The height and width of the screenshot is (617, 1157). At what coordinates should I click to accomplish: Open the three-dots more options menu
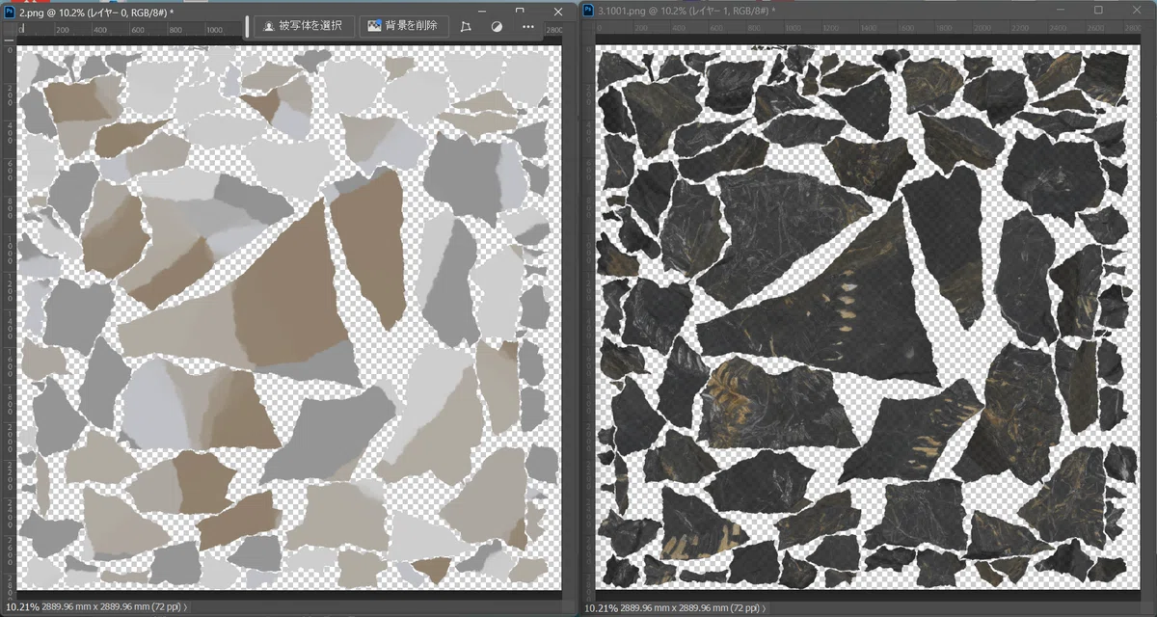pyautogui.click(x=528, y=27)
